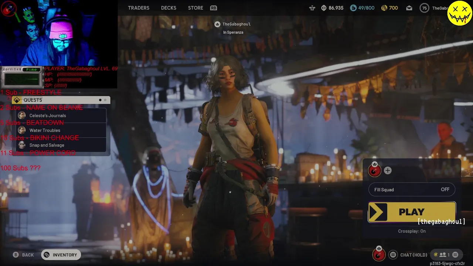Click the portrait beside Water Troubles
This screenshot has height=266, width=473.
22,130
